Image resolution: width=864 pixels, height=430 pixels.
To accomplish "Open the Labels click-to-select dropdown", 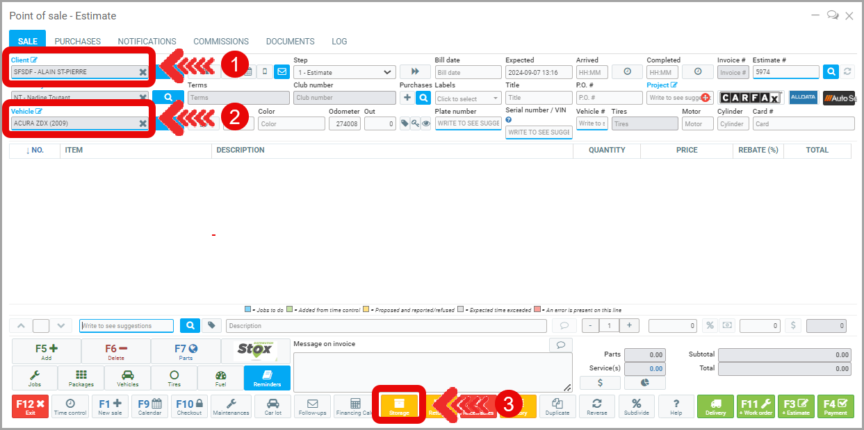I will [x=467, y=98].
